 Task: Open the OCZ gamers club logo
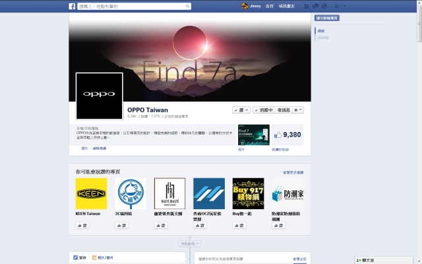(x=209, y=193)
